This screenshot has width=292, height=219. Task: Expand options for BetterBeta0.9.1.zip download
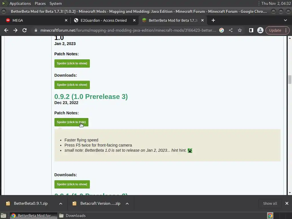click(x=61, y=204)
